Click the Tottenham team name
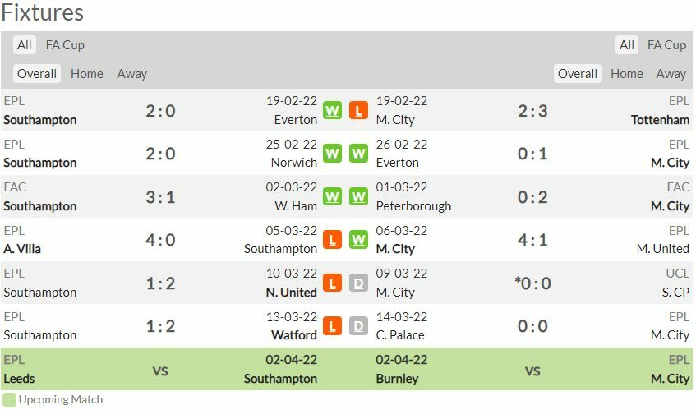 click(660, 120)
